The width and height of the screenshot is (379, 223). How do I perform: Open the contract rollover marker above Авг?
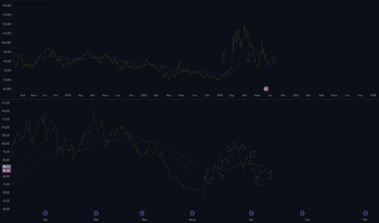(251, 213)
